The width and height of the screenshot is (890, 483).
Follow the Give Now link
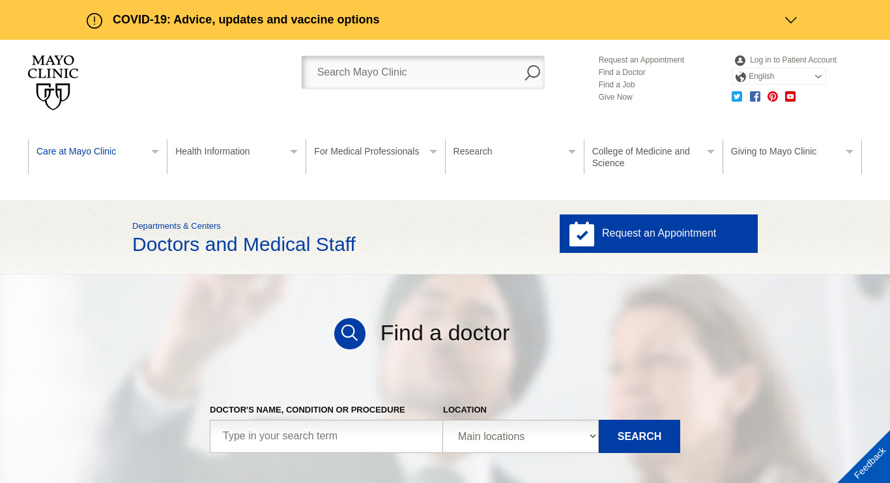616,97
